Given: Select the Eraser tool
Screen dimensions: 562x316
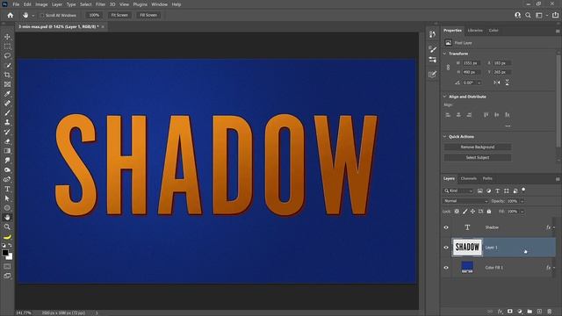Looking at the screenshot, I should 7,141.
